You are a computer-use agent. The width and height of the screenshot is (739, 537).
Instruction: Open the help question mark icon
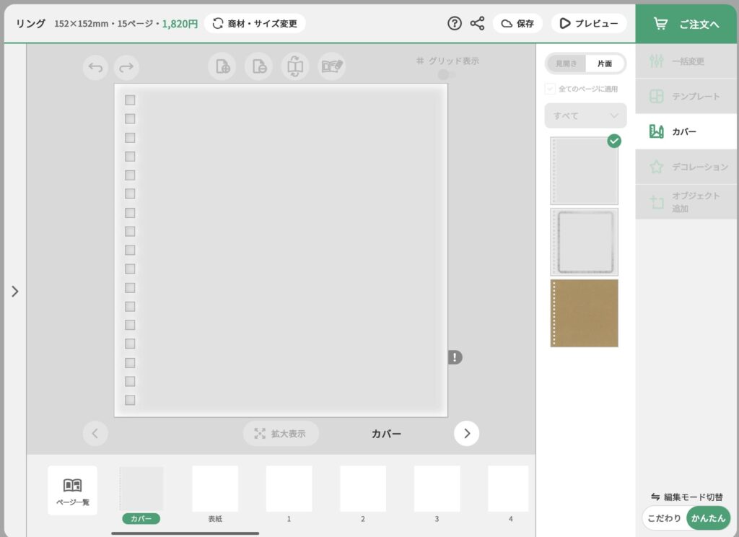[454, 23]
